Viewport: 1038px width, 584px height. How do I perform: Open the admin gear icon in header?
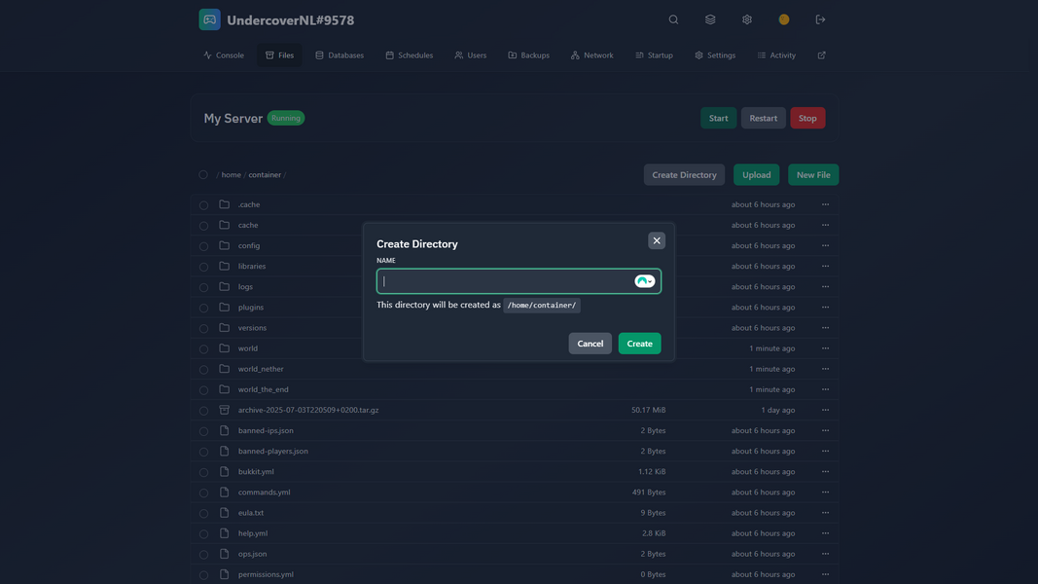pyautogui.click(x=747, y=19)
